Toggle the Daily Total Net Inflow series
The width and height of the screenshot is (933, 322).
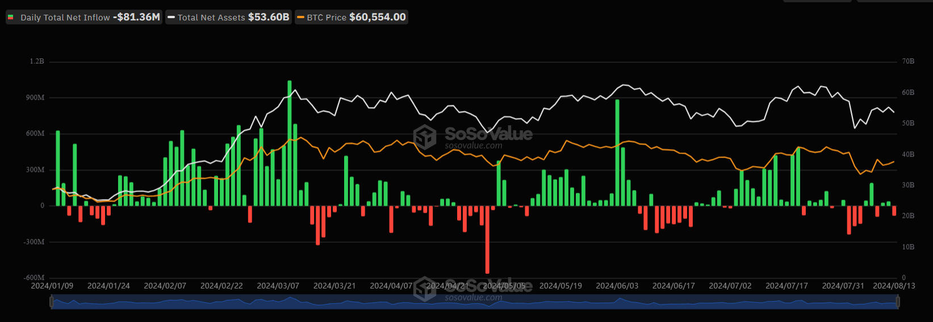84,18
